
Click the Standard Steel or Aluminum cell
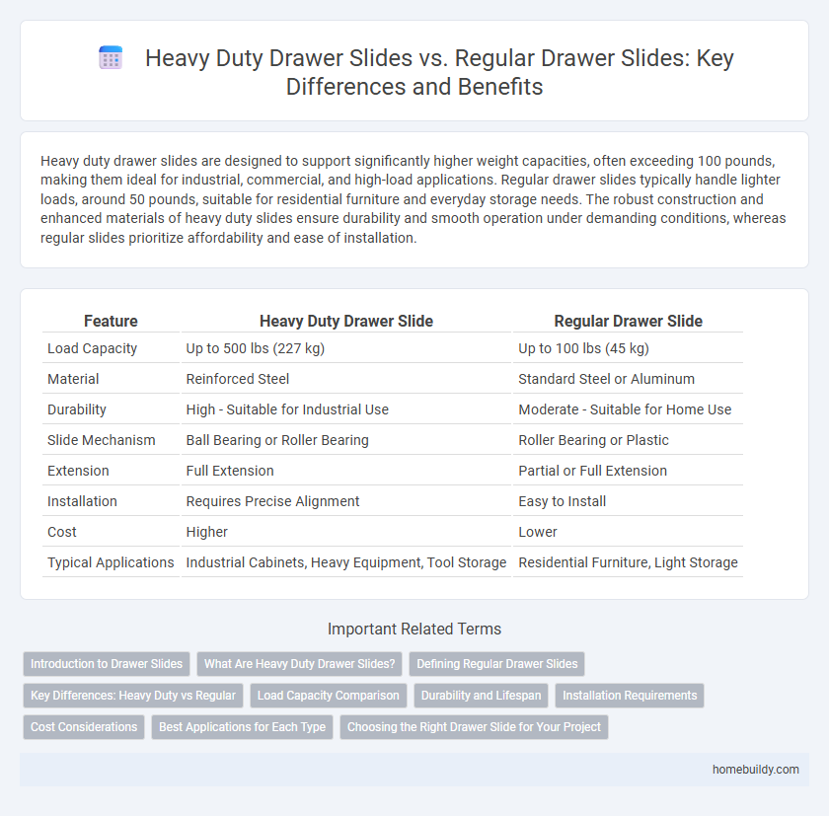628,379
